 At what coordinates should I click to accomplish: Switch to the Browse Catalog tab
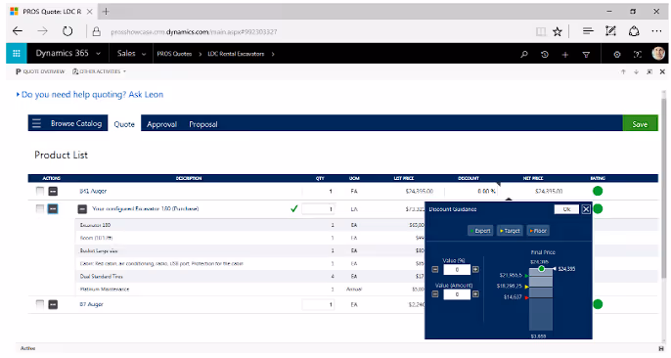click(76, 123)
